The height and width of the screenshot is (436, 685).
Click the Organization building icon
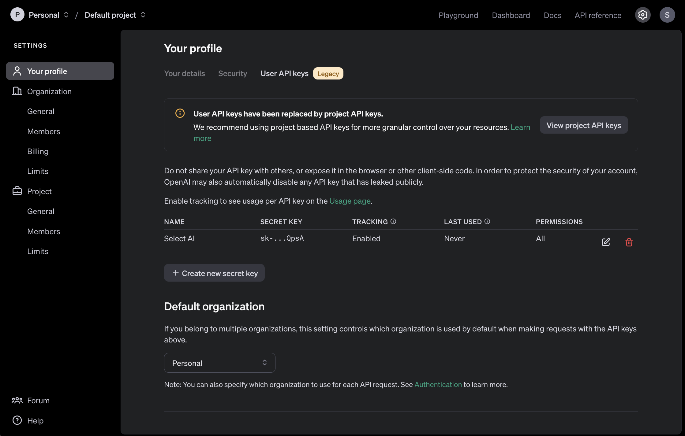click(17, 91)
